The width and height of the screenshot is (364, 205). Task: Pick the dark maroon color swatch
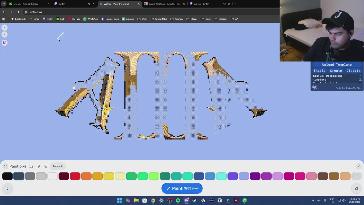64,176
